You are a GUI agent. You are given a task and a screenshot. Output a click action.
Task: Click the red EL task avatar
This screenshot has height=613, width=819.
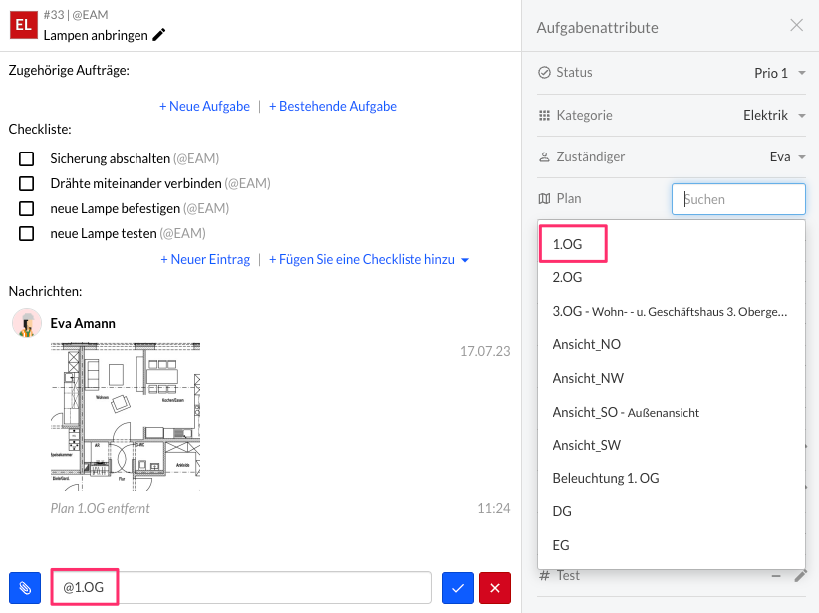(23, 24)
